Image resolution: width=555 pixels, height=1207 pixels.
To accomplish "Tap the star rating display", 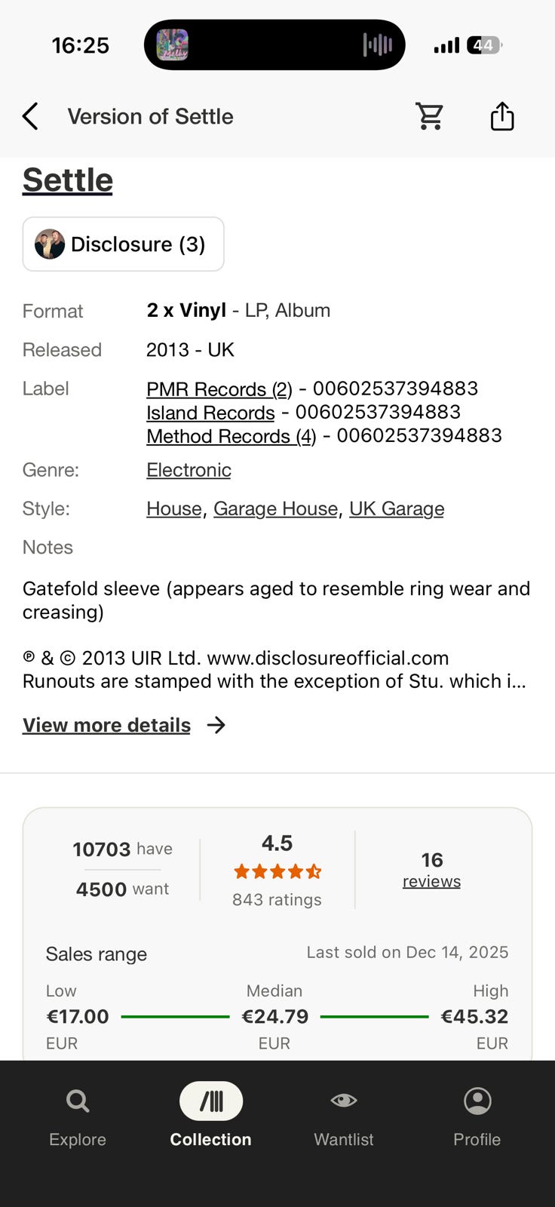I will tap(277, 872).
